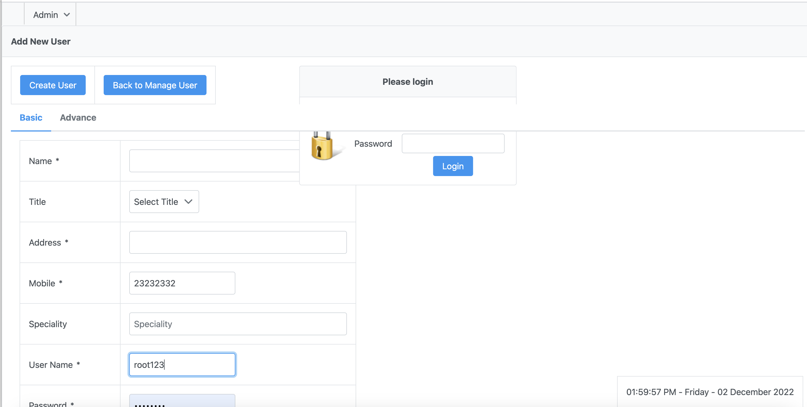
Task: Click the masked Password field below User Name
Action: coord(182,403)
